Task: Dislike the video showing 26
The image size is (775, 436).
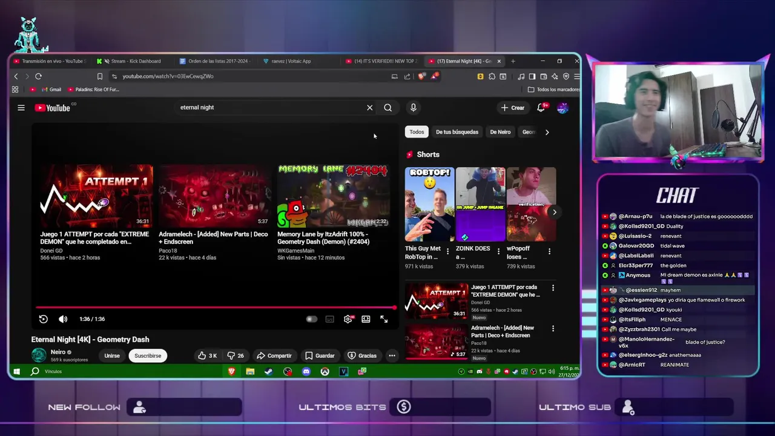Action: [236, 355]
